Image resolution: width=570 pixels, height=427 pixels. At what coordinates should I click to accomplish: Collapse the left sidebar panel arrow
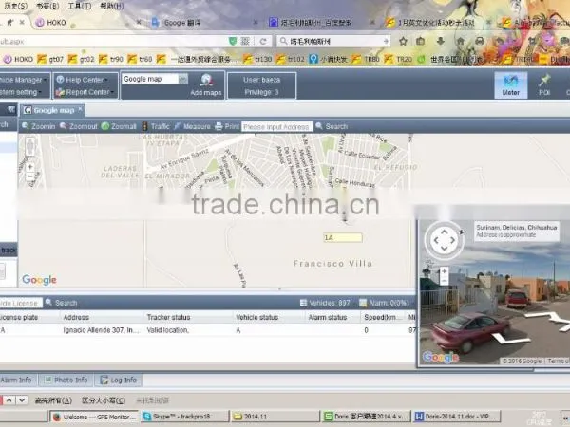11,109
